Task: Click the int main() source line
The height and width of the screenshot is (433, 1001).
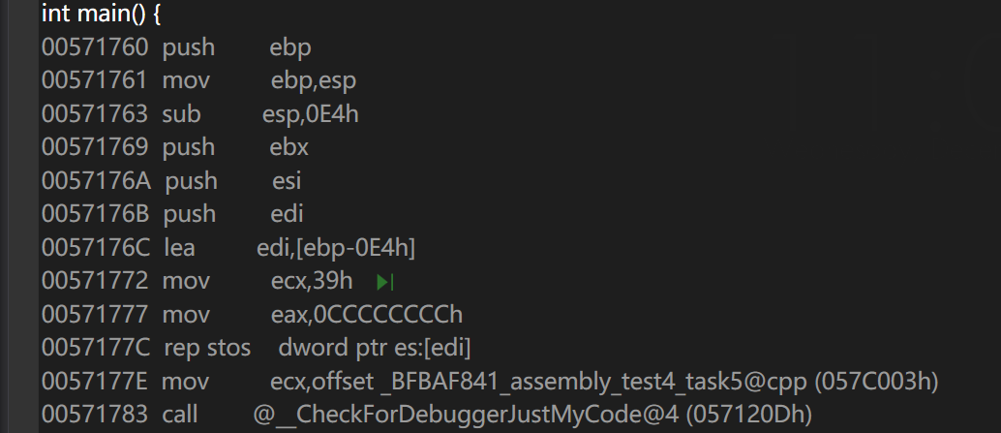Action: point(101,15)
